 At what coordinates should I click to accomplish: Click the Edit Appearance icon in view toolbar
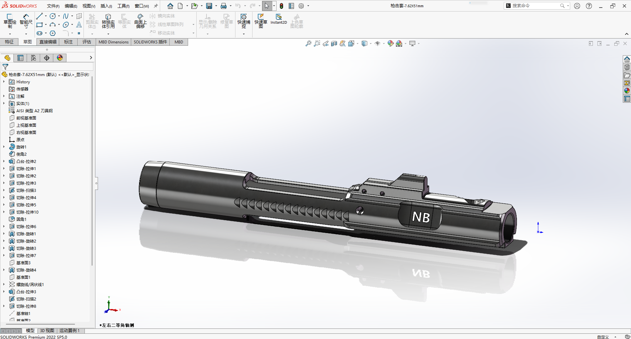click(390, 43)
